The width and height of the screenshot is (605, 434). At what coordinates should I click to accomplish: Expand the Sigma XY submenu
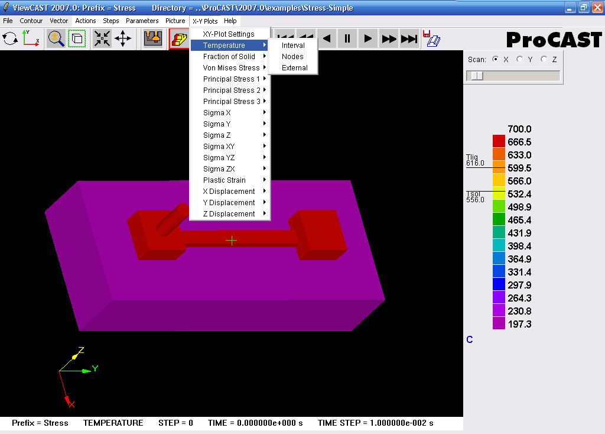[x=230, y=146]
